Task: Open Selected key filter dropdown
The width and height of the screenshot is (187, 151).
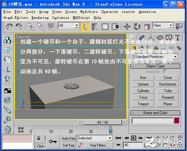Action: (x=110, y=138)
